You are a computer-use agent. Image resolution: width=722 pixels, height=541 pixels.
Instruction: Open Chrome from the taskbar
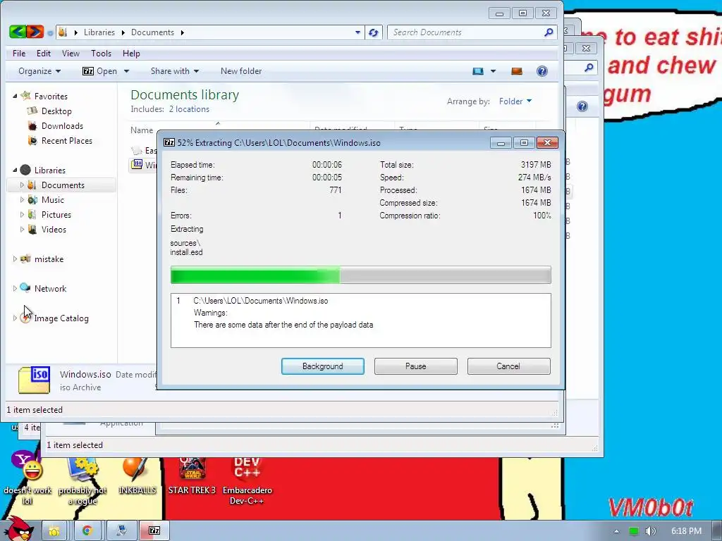tap(87, 530)
